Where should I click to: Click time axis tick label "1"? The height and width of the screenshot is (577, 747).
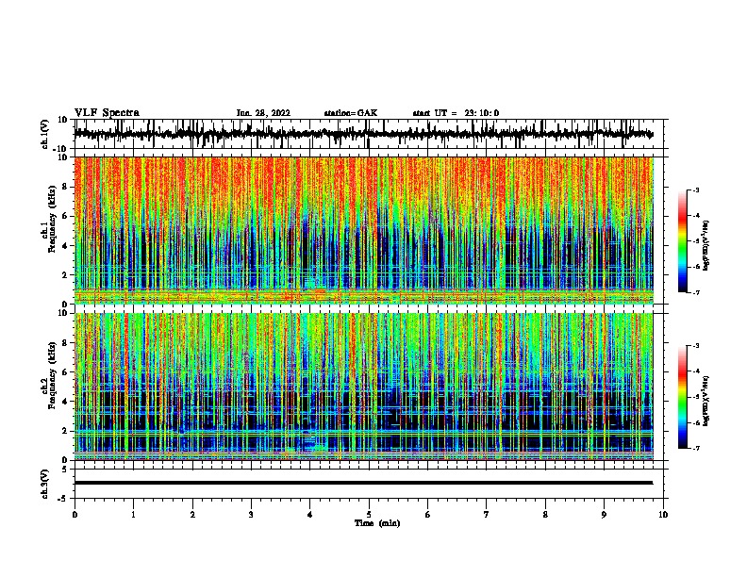coord(133,515)
